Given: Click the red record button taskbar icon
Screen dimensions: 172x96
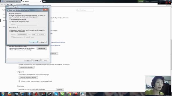Looking at the screenshot, I should (x=76, y=94).
